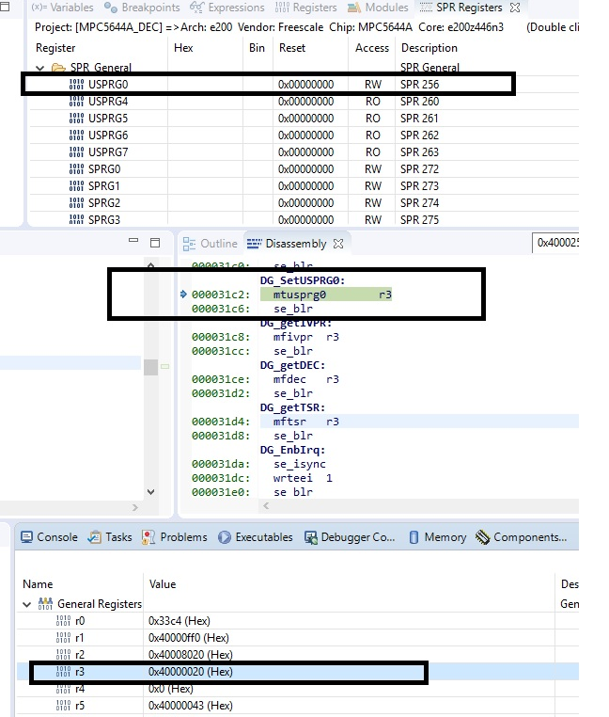Close the Disassembly tab

pos(338,244)
